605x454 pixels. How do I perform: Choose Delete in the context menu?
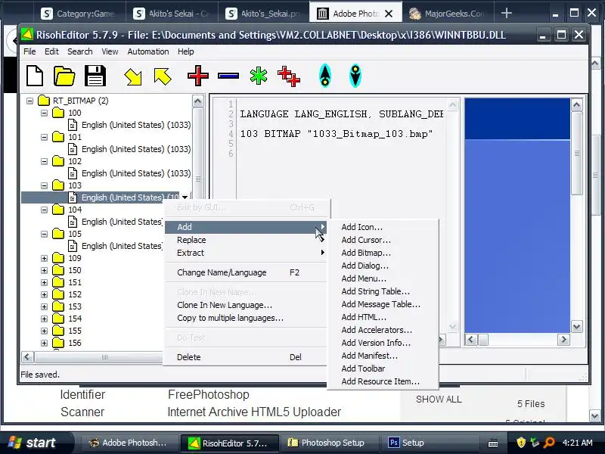pyautogui.click(x=246, y=357)
